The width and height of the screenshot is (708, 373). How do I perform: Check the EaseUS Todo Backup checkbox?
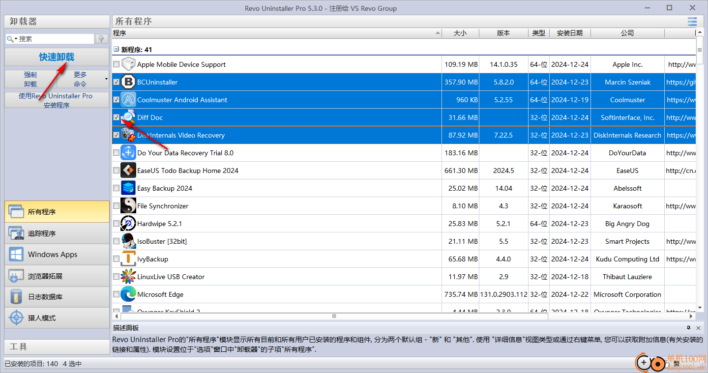(x=116, y=171)
